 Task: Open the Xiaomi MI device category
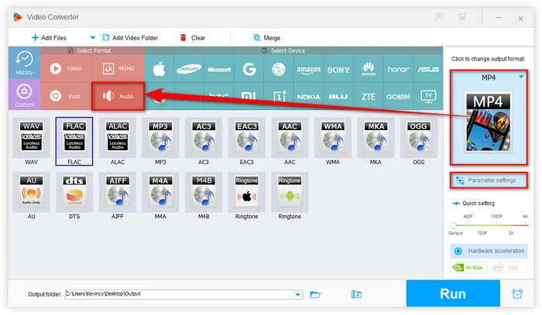point(249,96)
